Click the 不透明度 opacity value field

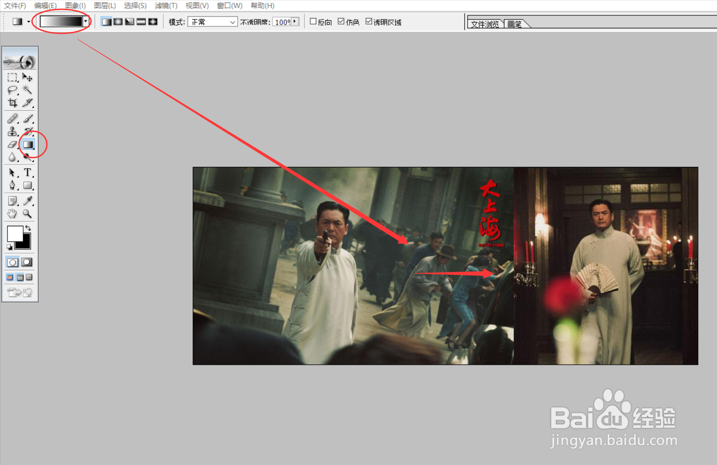click(282, 22)
